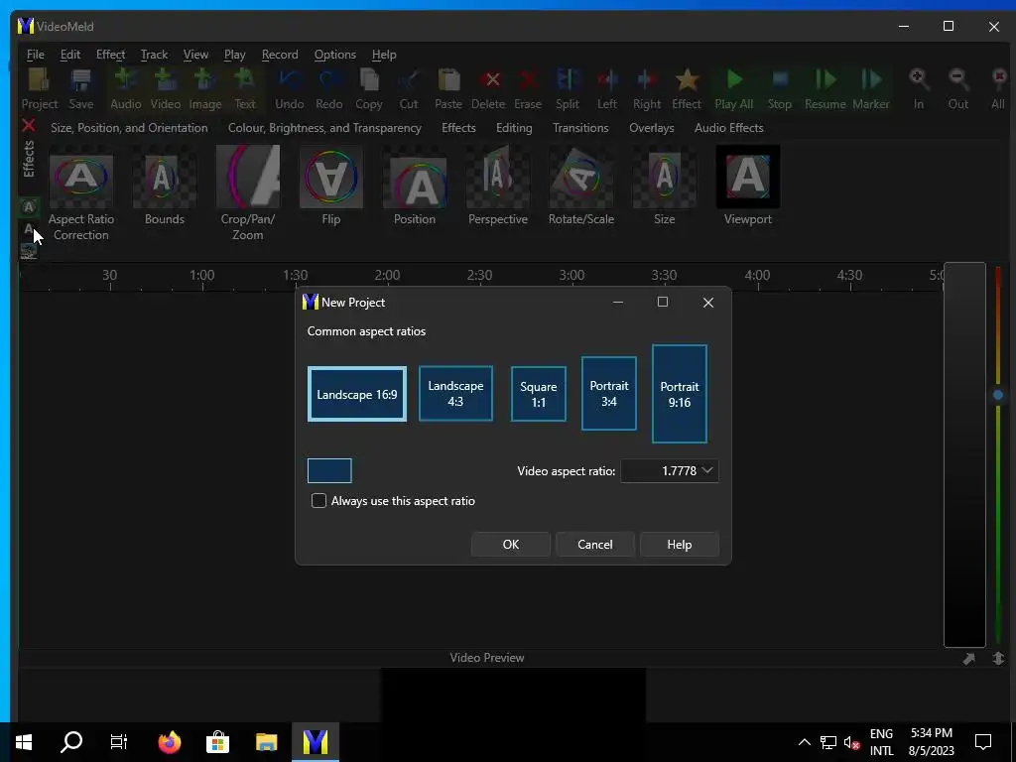This screenshot has width=1016, height=762.
Task: Select the Rotate/Scale effect
Action: pos(581,186)
